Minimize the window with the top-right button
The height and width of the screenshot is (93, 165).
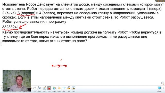tap(159, 1)
